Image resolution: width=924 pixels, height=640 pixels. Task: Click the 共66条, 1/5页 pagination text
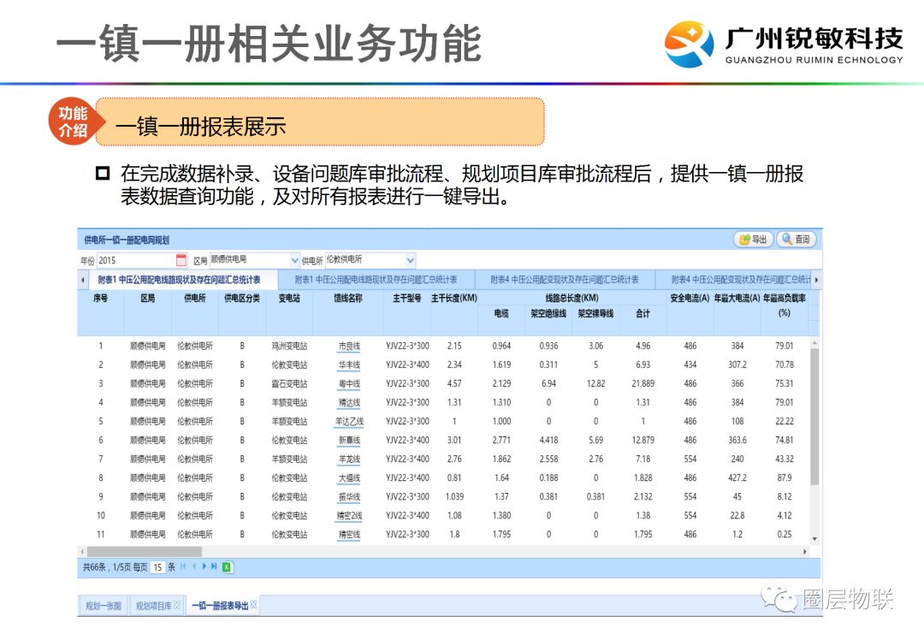coord(107,567)
